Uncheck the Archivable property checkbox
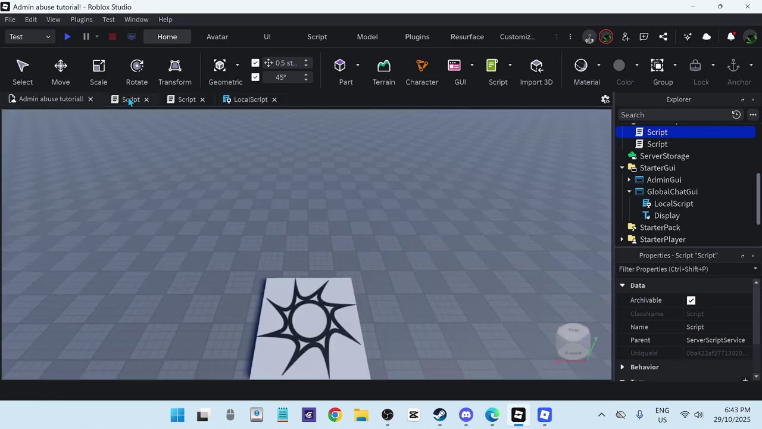The image size is (762, 429). [691, 300]
